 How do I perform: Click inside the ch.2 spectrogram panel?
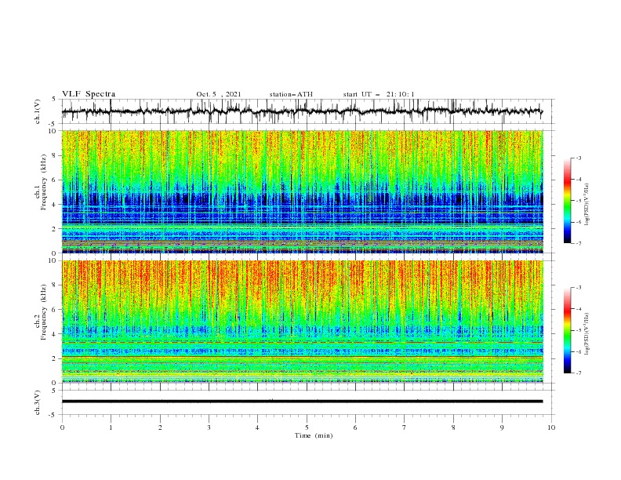pyautogui.click(x=303, y=322)
